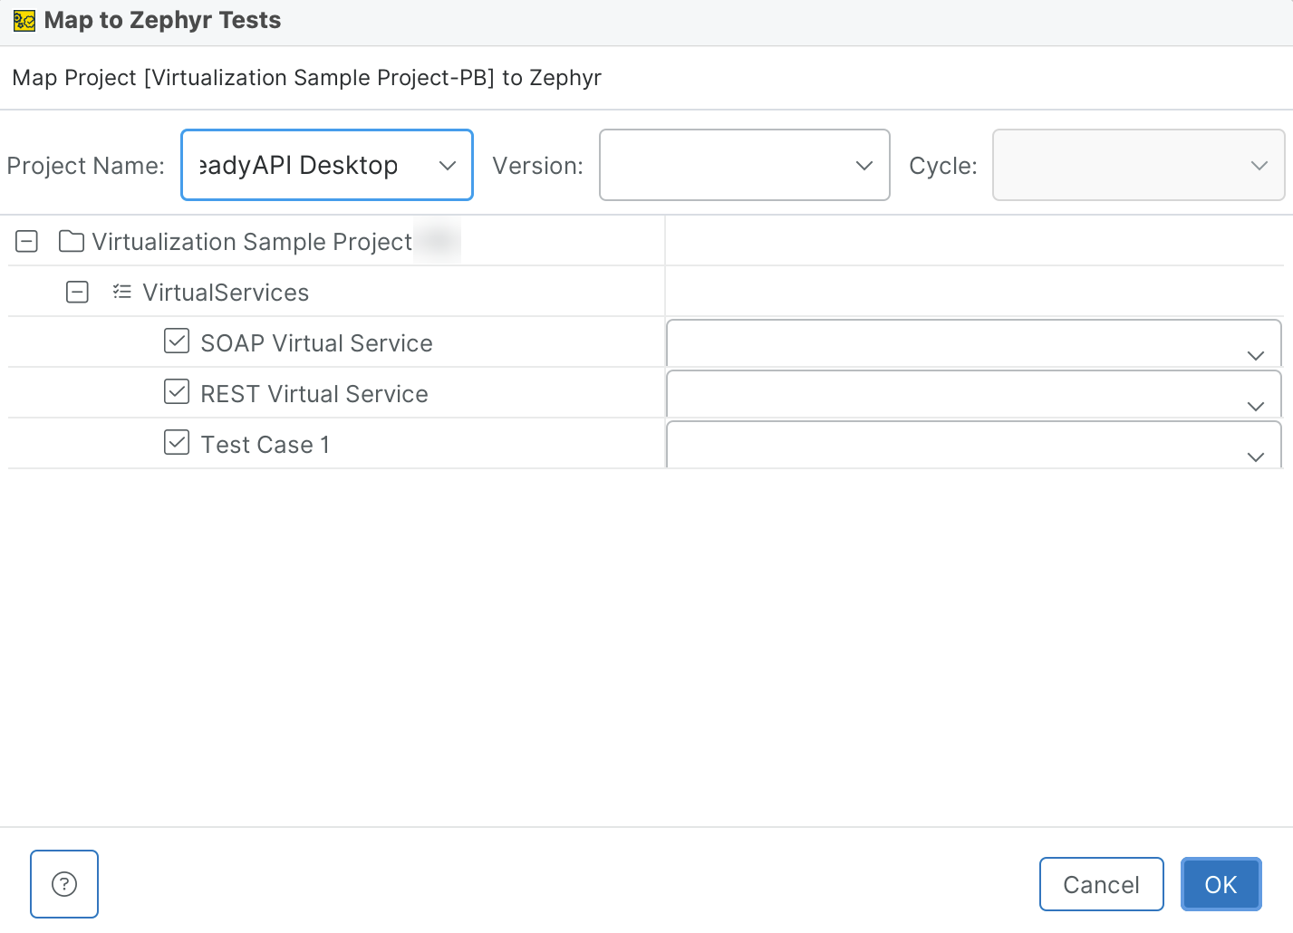The image size is (1293, 933).
Task: Click the SOAP Virtual Service label
Action: point(317,343)
